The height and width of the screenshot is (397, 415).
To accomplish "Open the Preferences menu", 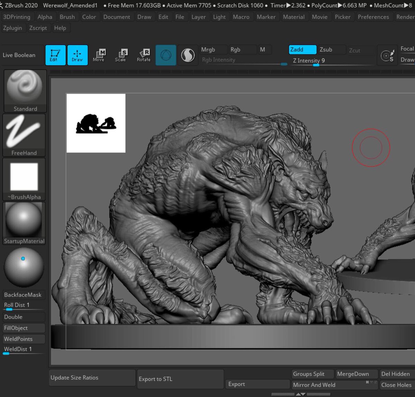I will (373, 17).
